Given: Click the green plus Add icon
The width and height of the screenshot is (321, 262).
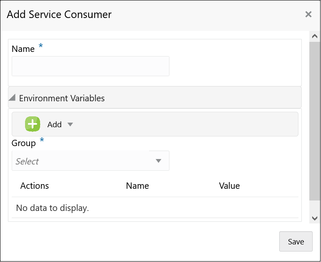Looking at the screenshot, I should tap(33, 124).
